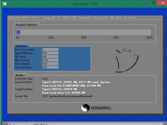Click the MB remaining value 8121
The height and width of the screenshot is (125, 167).
(x=50, y=60)
